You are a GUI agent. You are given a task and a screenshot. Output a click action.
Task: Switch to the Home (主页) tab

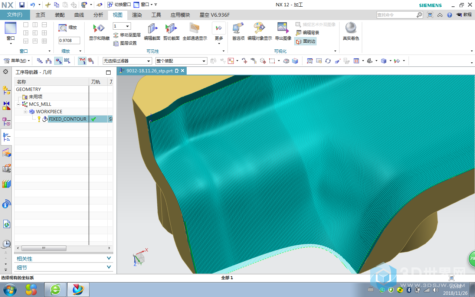pyautogui.click(x=40, y=15)
